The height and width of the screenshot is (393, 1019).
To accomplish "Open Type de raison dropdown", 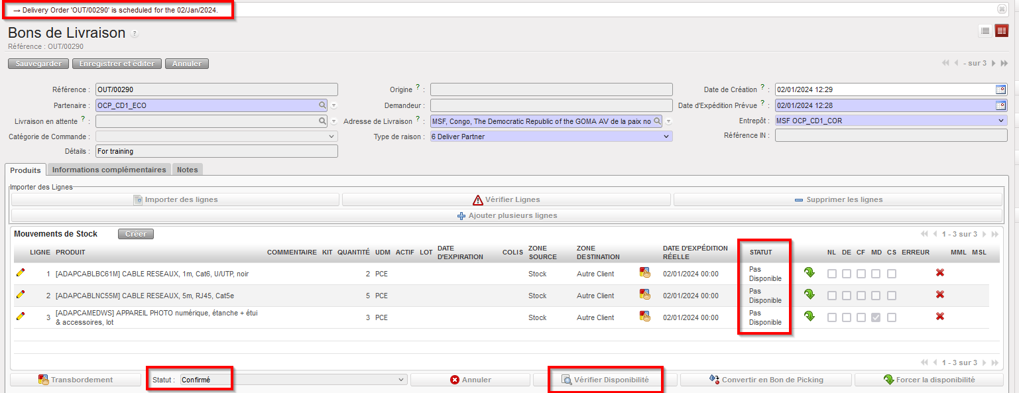I will [x=551, y=137].
